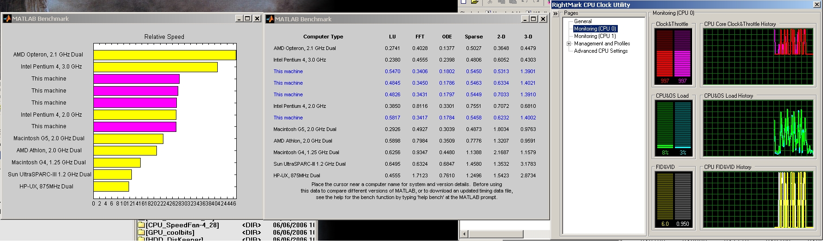Minimize the benchmark table window
823x243 pixels.
(x=525, y=19)
